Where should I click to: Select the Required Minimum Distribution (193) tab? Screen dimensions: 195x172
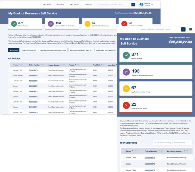tap(53, 50)
